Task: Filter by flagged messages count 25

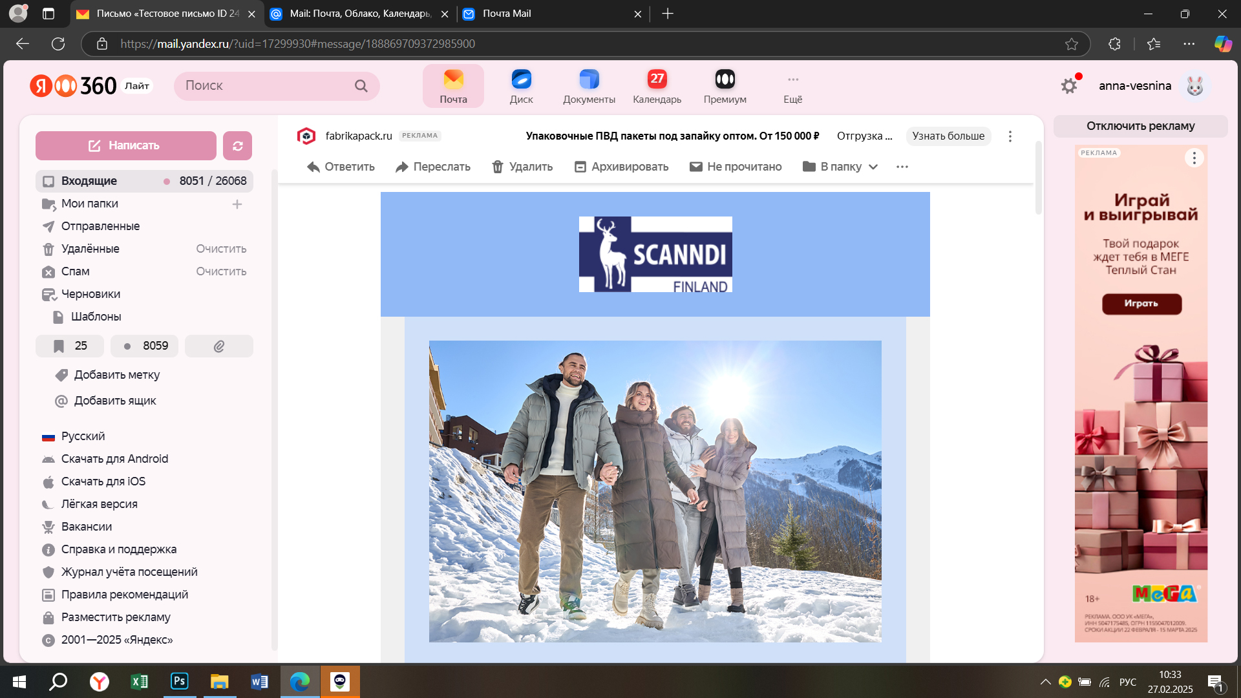Action: 70,346
